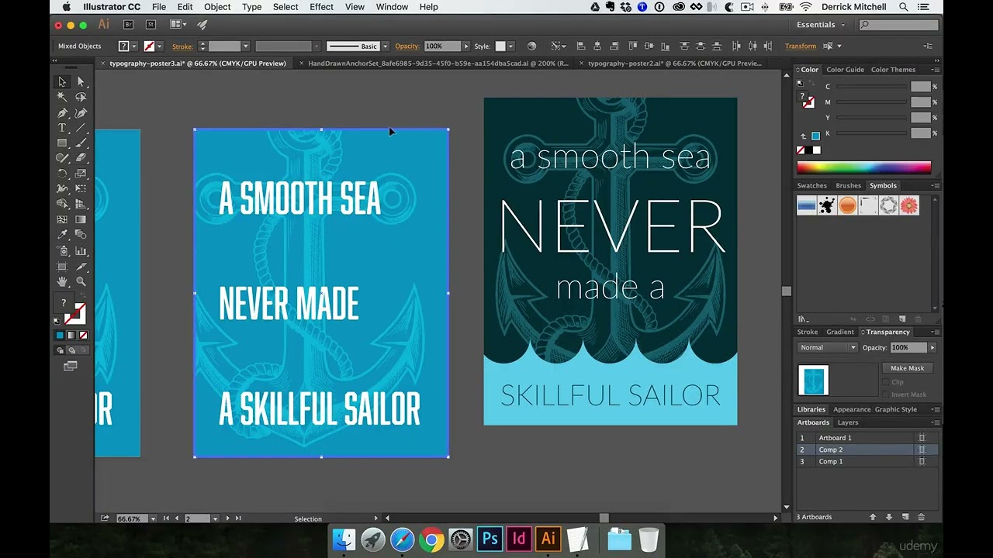The width and height of the screenshot is (993, 558).
Task: Open Symbol Libraries menu icon
Action: click(803, 319)
